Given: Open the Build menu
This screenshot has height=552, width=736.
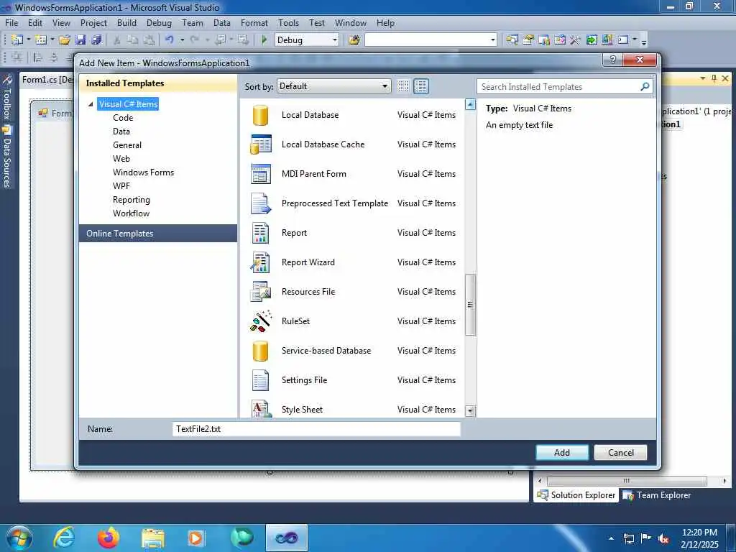Looking at the screenshot, I should [126, 23].
